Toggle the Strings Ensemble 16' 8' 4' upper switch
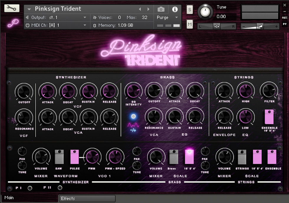 point(269,117)
